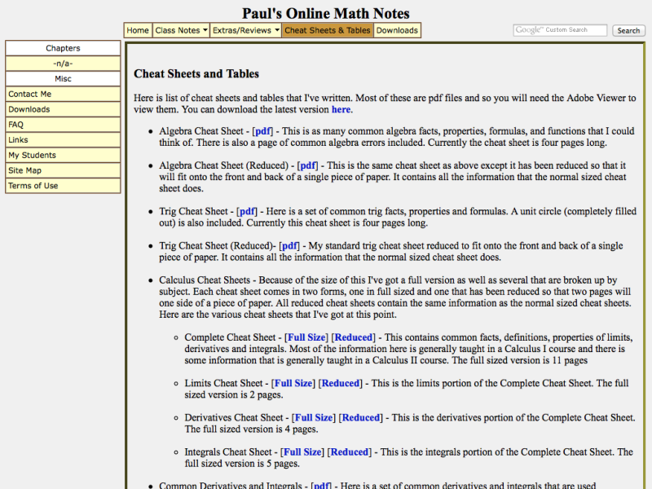Viewport: 652px width, 489px height.
Task: Go to Downloads in top navigation
Action: 397,30
